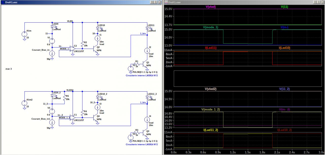This screenshot has width=325, height=155.
Task: Maximize the Draft1.asc schematic window
Action: click(156, 2)
